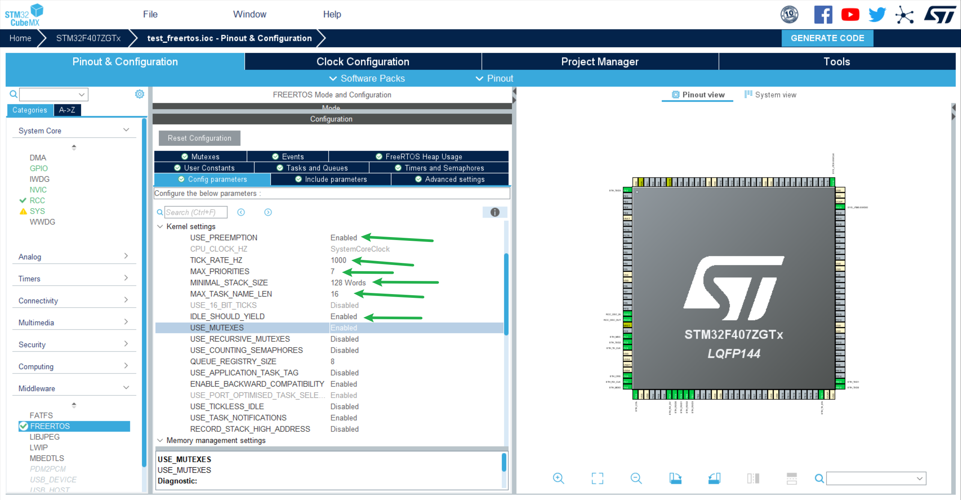
Task: Rotate the chip clockwise icon
Action: point(675,478)
